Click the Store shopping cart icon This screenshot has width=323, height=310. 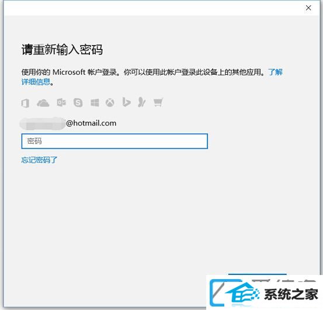click(158, 102)
